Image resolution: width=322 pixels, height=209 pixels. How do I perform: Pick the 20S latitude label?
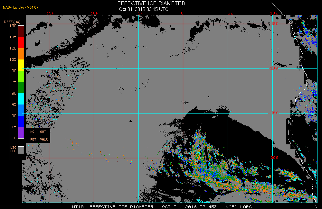tap(275, 158)
